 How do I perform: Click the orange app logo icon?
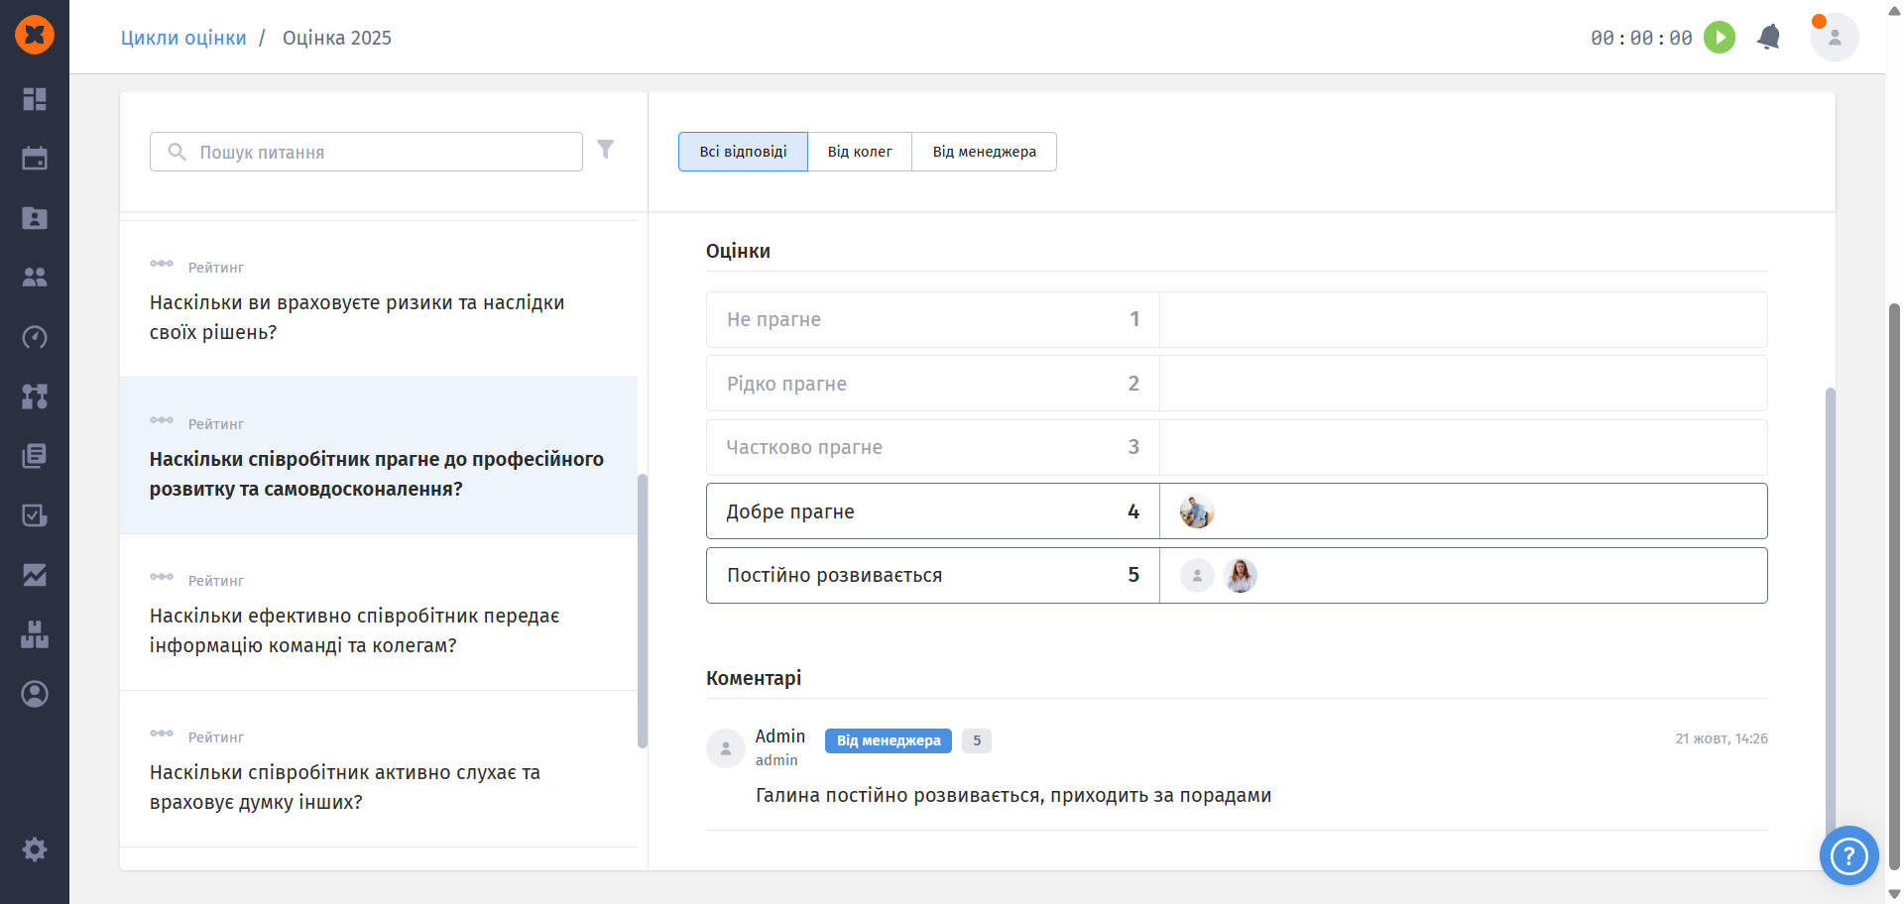pyautogui.click(x=35, y=35)
